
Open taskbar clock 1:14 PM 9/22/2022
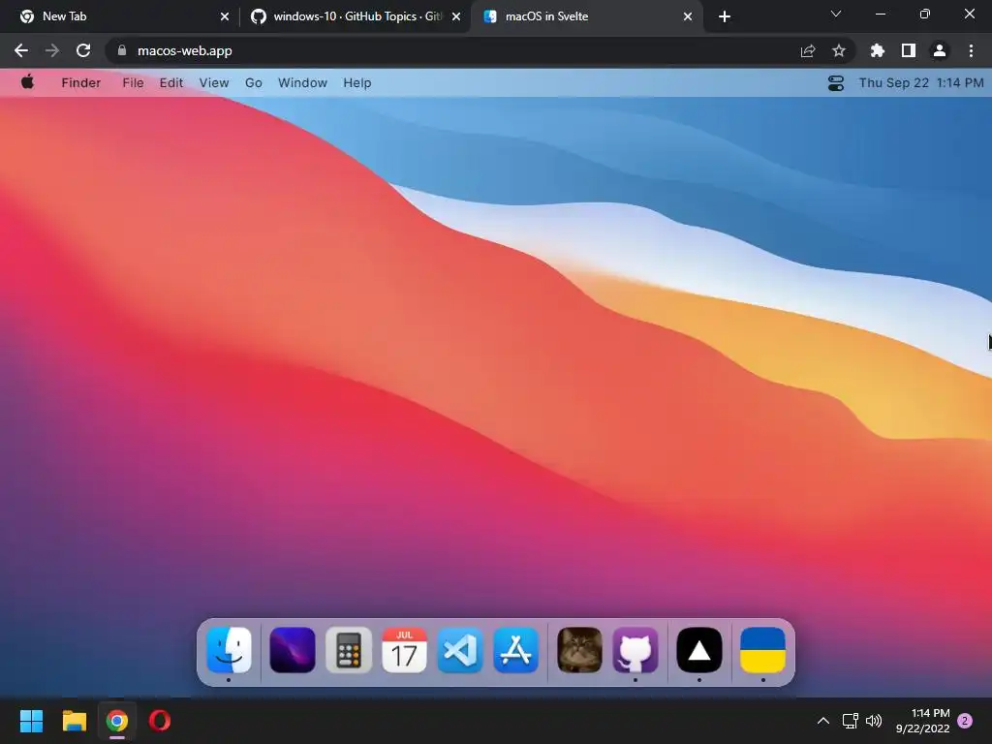tap(923, 721)
